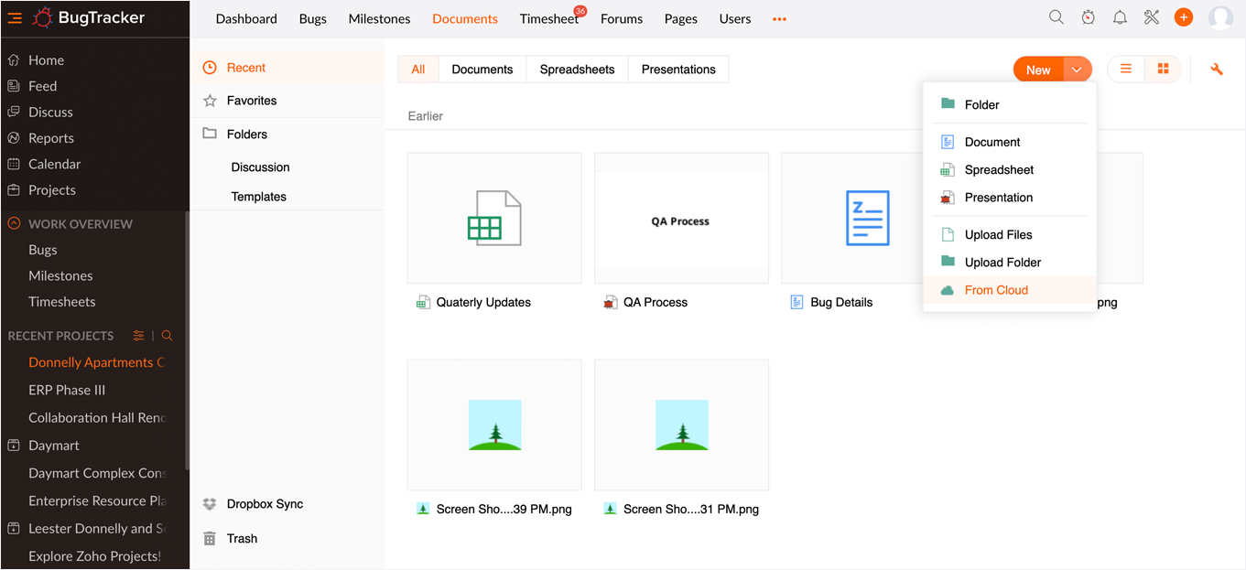The image size is (1246, 570).
Task: Switch to the Presentations filter tab
Action: (678, 70)
